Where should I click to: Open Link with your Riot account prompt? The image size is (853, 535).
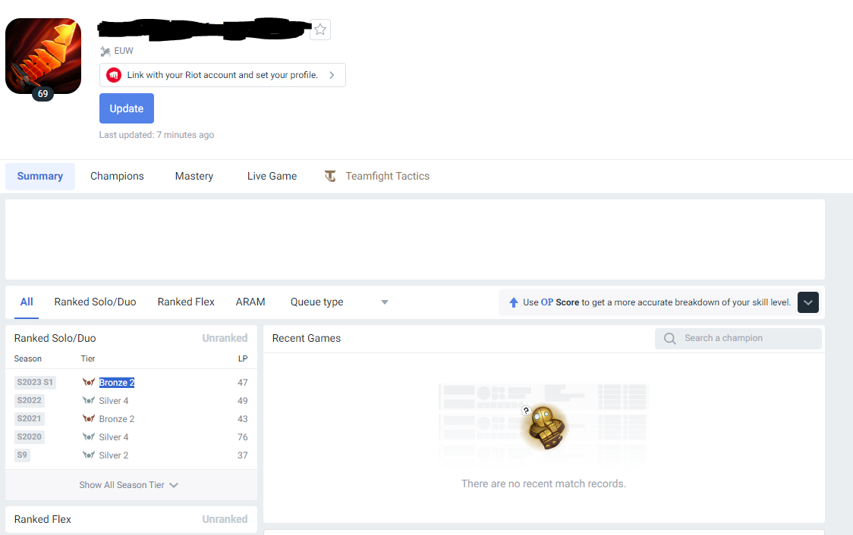pyautogui.click(x=222, y=75)
